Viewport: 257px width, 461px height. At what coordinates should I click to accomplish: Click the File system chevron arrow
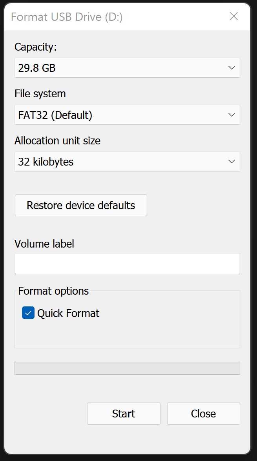pos(231,115)
